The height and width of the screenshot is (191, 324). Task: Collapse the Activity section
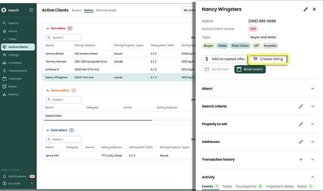point(313,177)
